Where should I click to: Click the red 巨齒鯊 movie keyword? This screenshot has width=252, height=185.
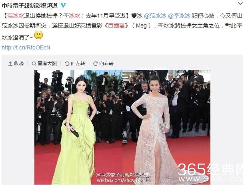pyautogui.click(x=116, y=26)
